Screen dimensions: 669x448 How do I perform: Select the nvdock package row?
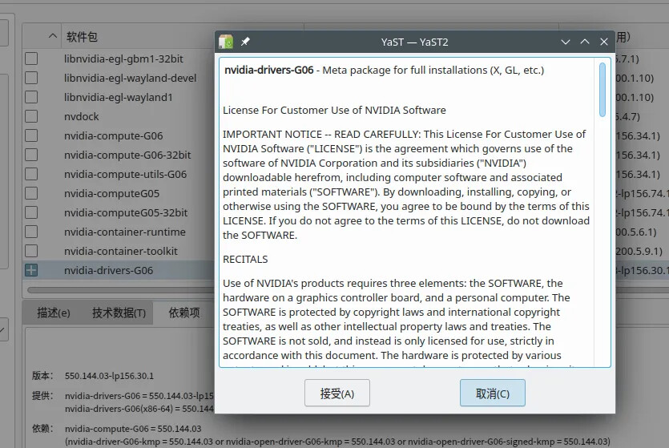tap(82, 116)
